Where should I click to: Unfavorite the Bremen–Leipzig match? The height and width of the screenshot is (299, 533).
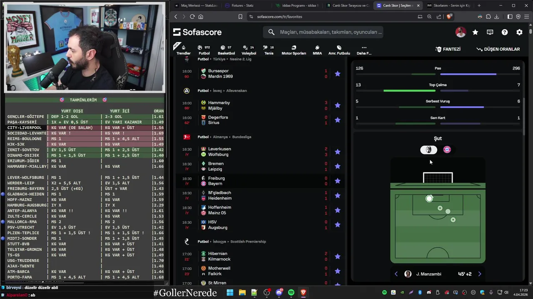coord(337,166)
